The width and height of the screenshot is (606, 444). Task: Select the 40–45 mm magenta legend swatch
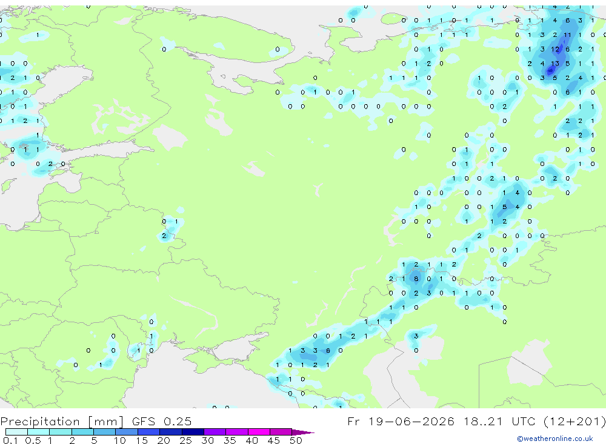click(259, 432)
